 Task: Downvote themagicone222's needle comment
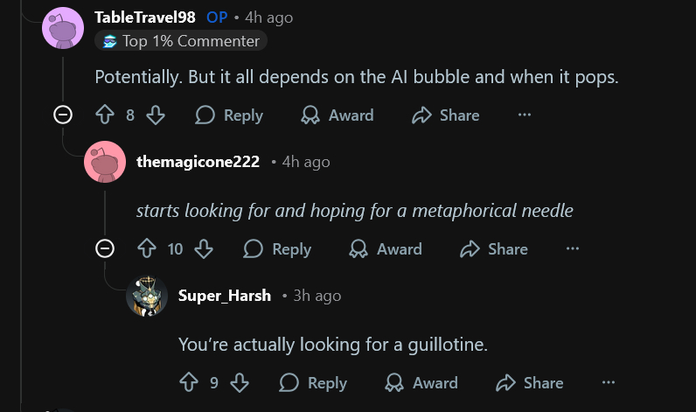(204, 249)
